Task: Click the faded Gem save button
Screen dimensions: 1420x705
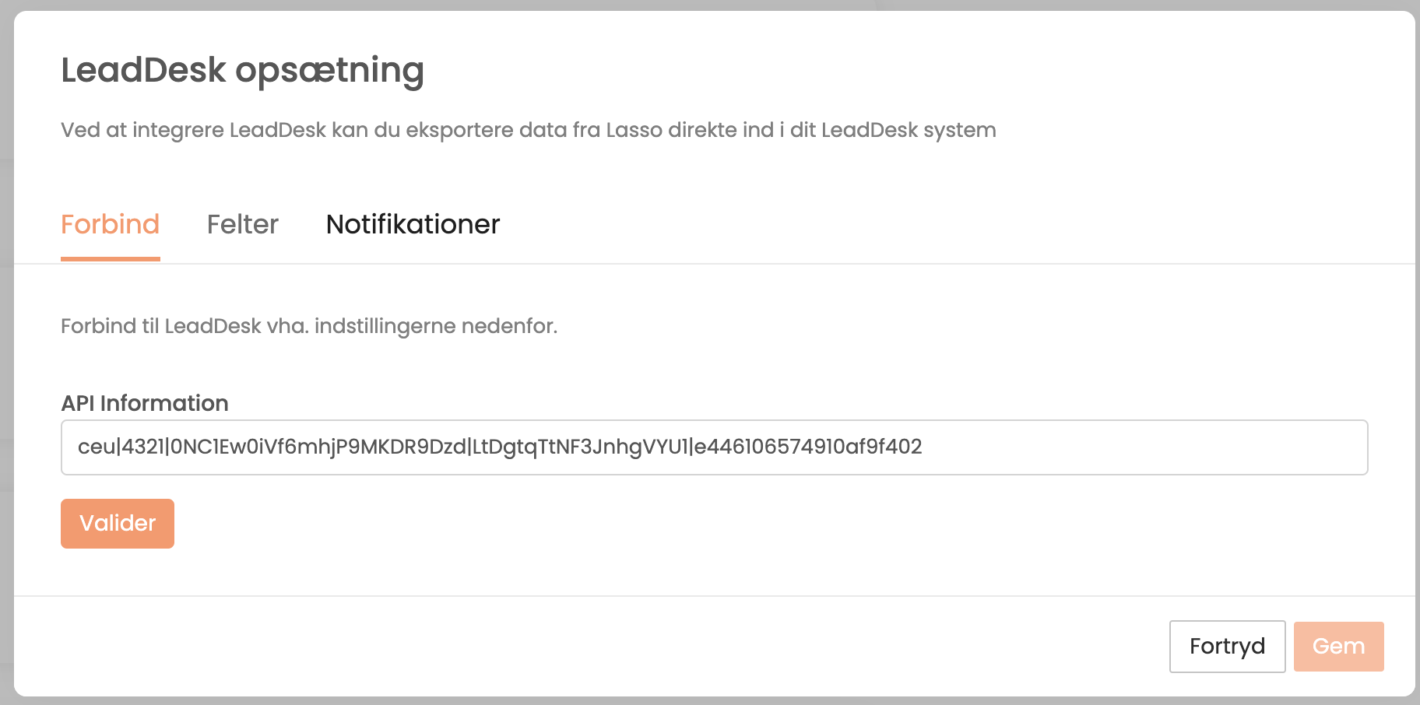Action: [x=1337, y=646]
